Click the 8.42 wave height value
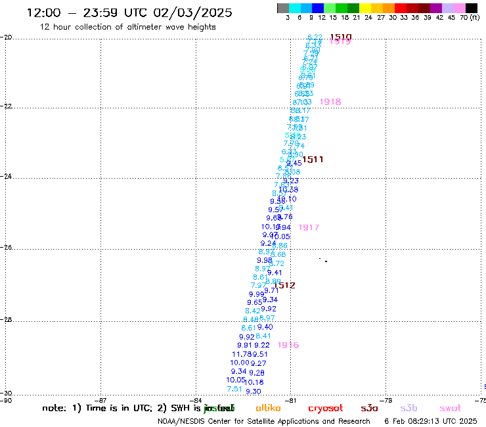Screen dimensions: 486x427 [253, 311]
